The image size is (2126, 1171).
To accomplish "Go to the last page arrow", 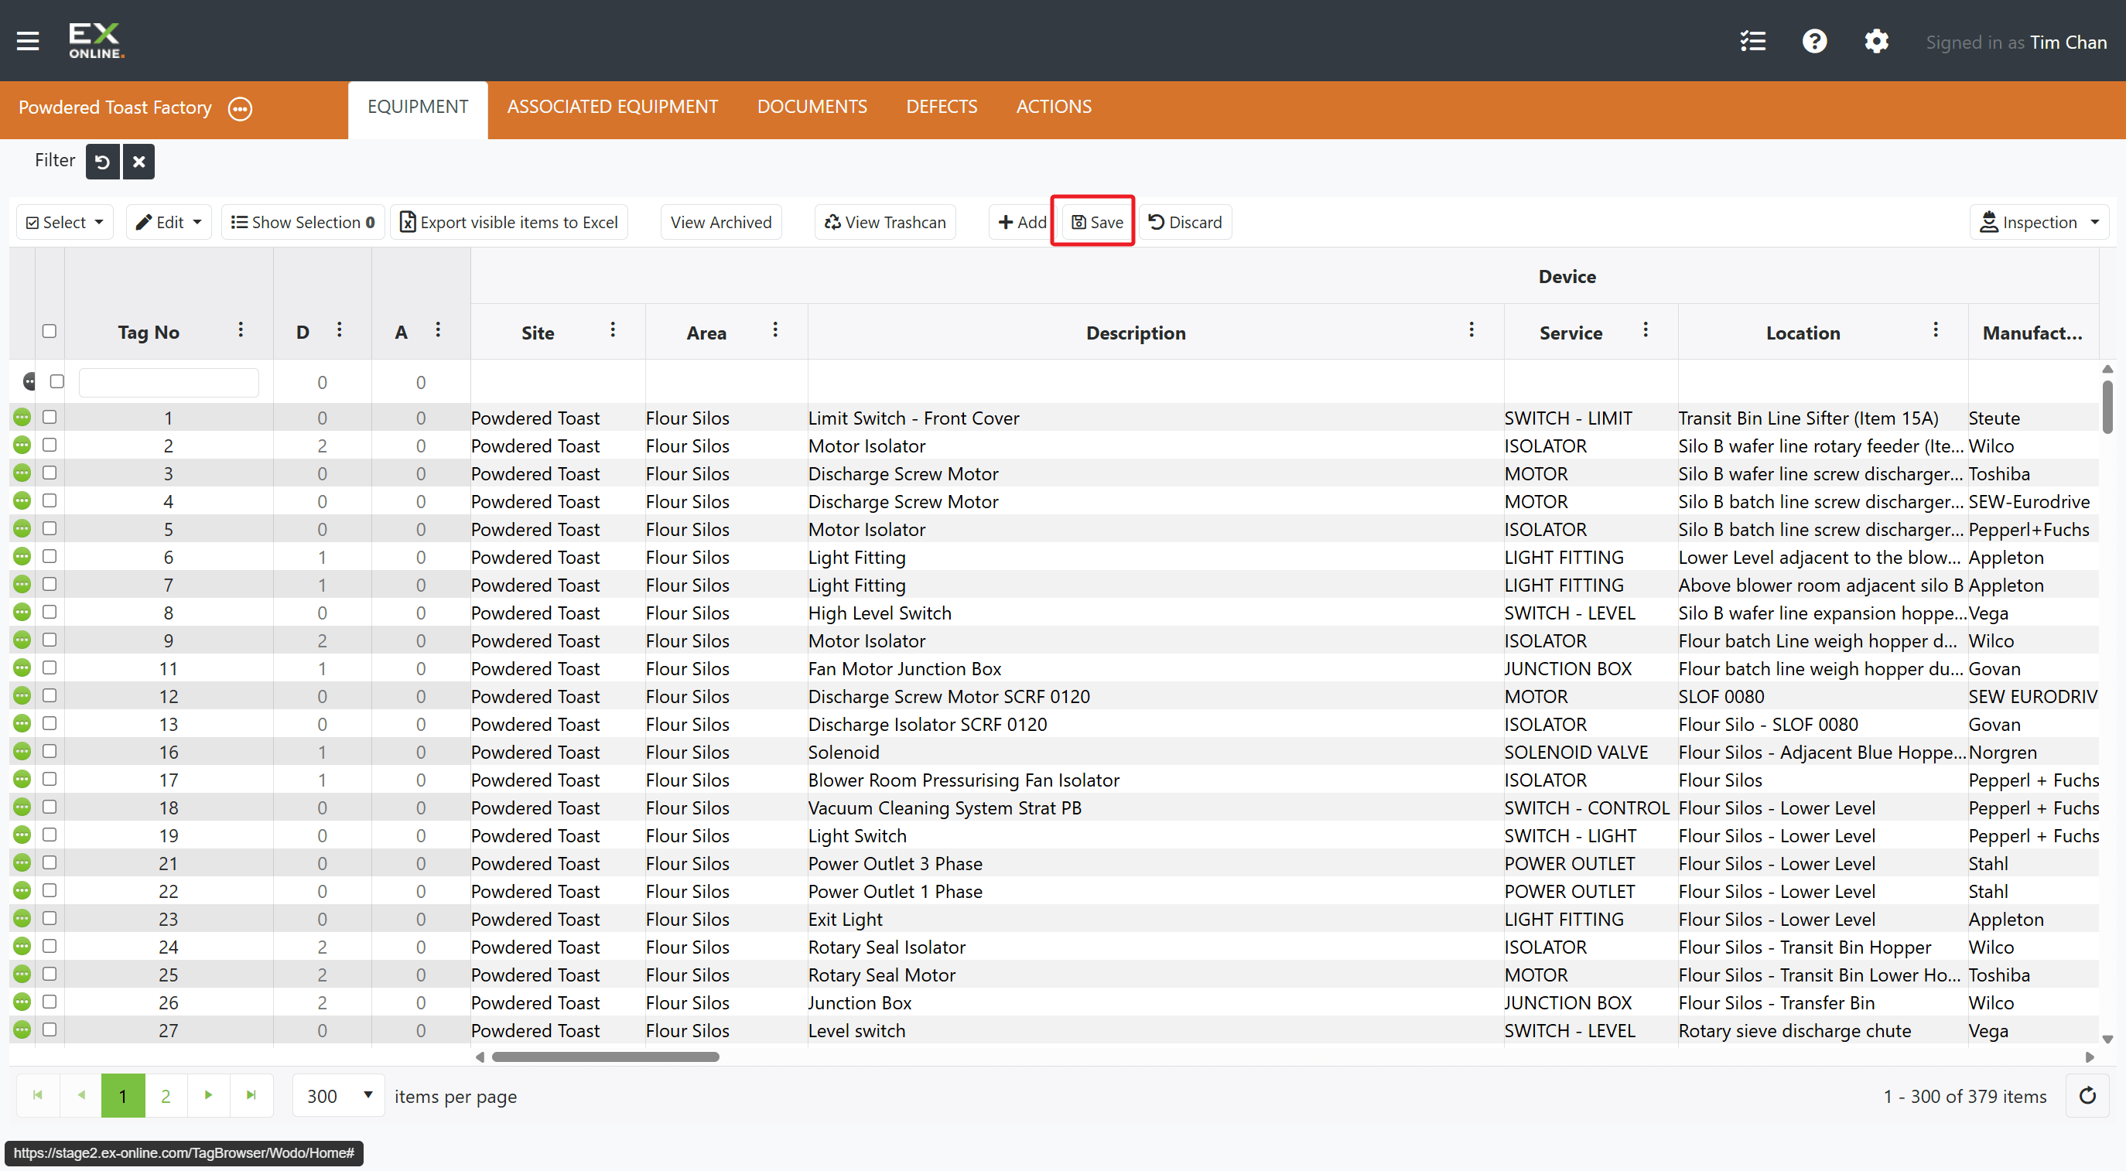I will (251, 1095).
